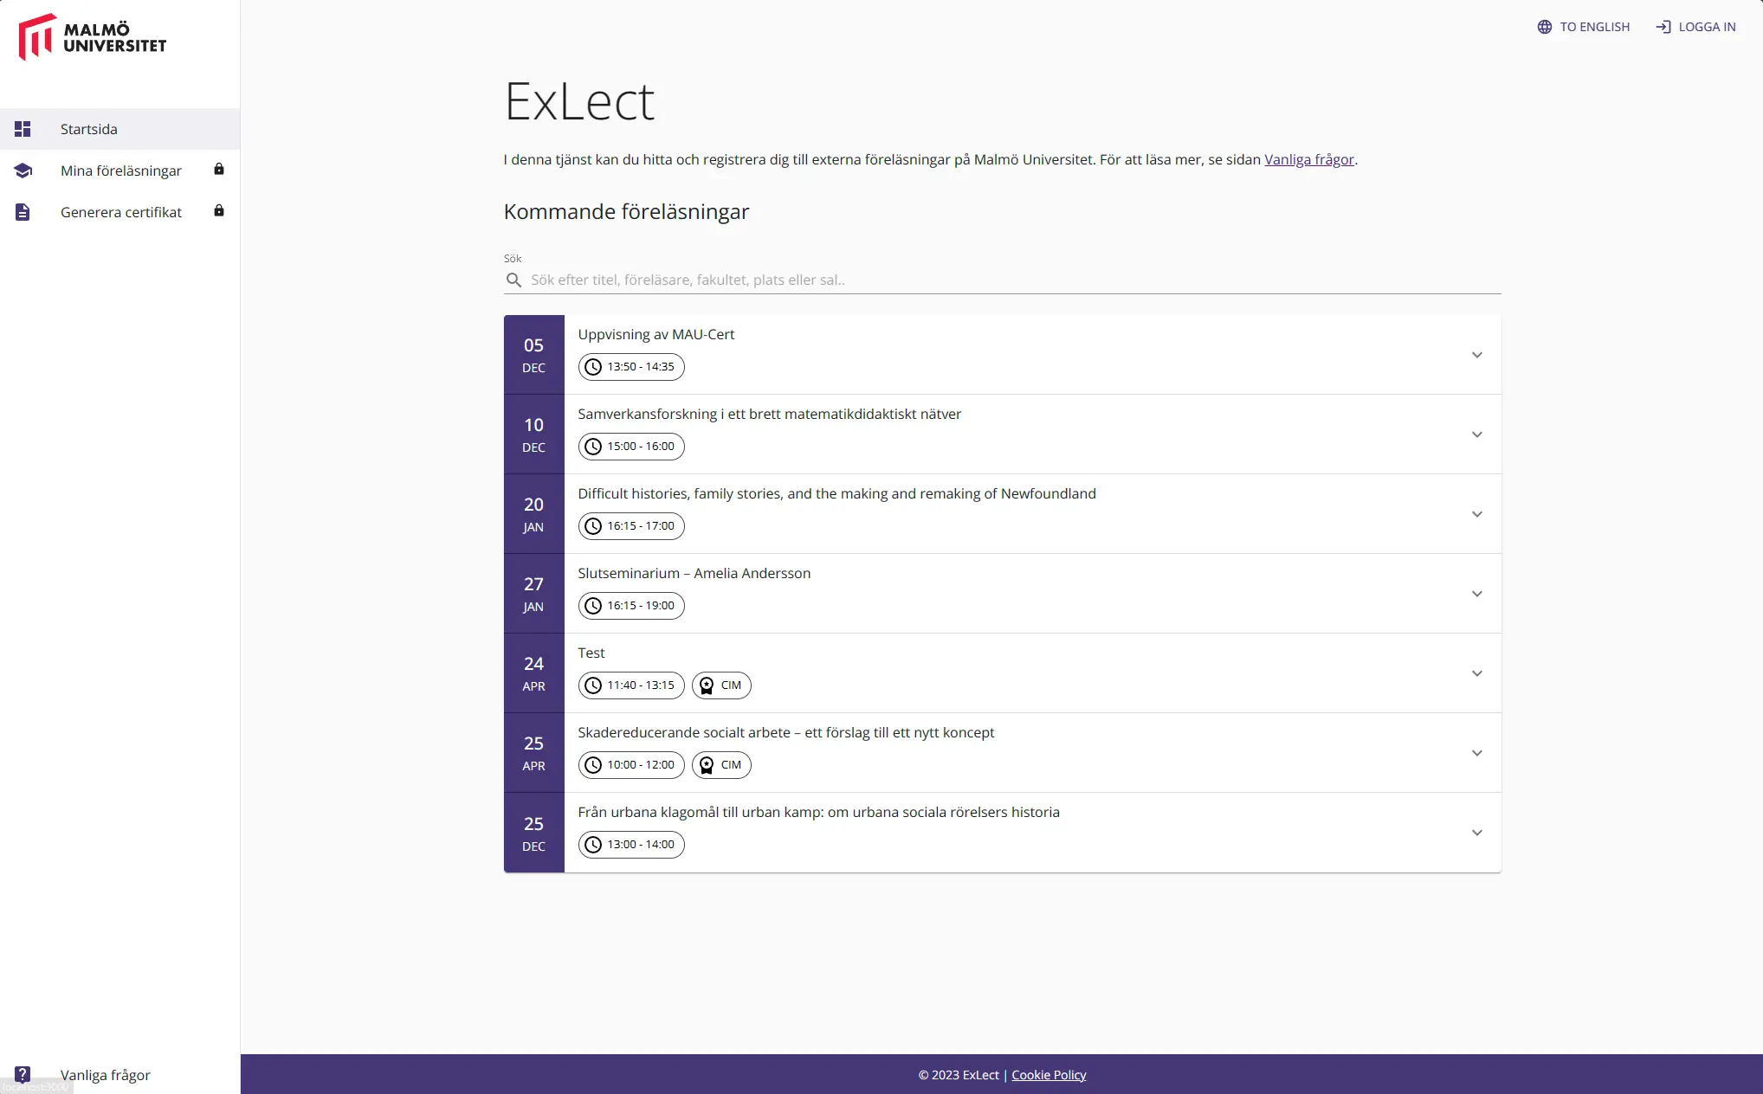Viewport: 1763px width, 1094px height.
Task: Click the Skadereducerande socialt arbete title
Action: coord(786,732)
